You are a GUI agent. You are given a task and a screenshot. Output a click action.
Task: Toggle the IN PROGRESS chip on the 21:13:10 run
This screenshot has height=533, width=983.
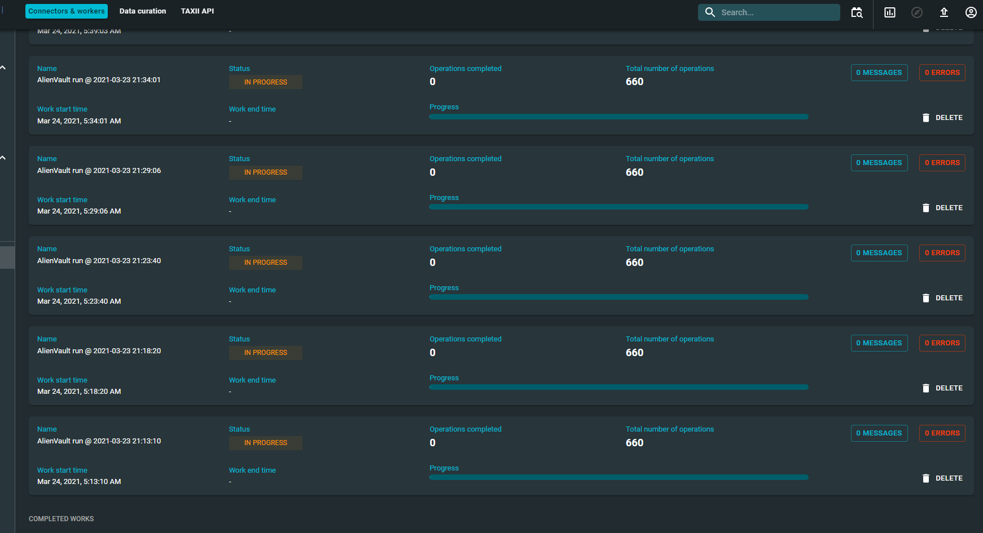265,443
